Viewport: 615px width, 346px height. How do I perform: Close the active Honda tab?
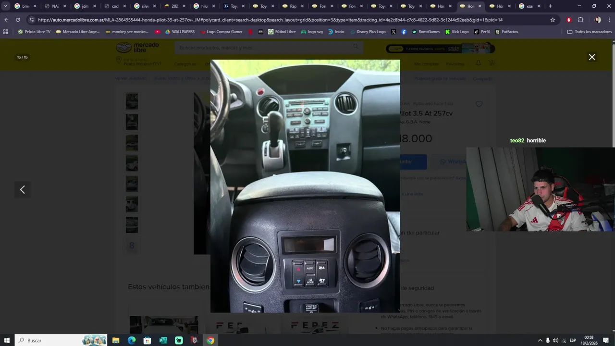[x=480, y=6]
